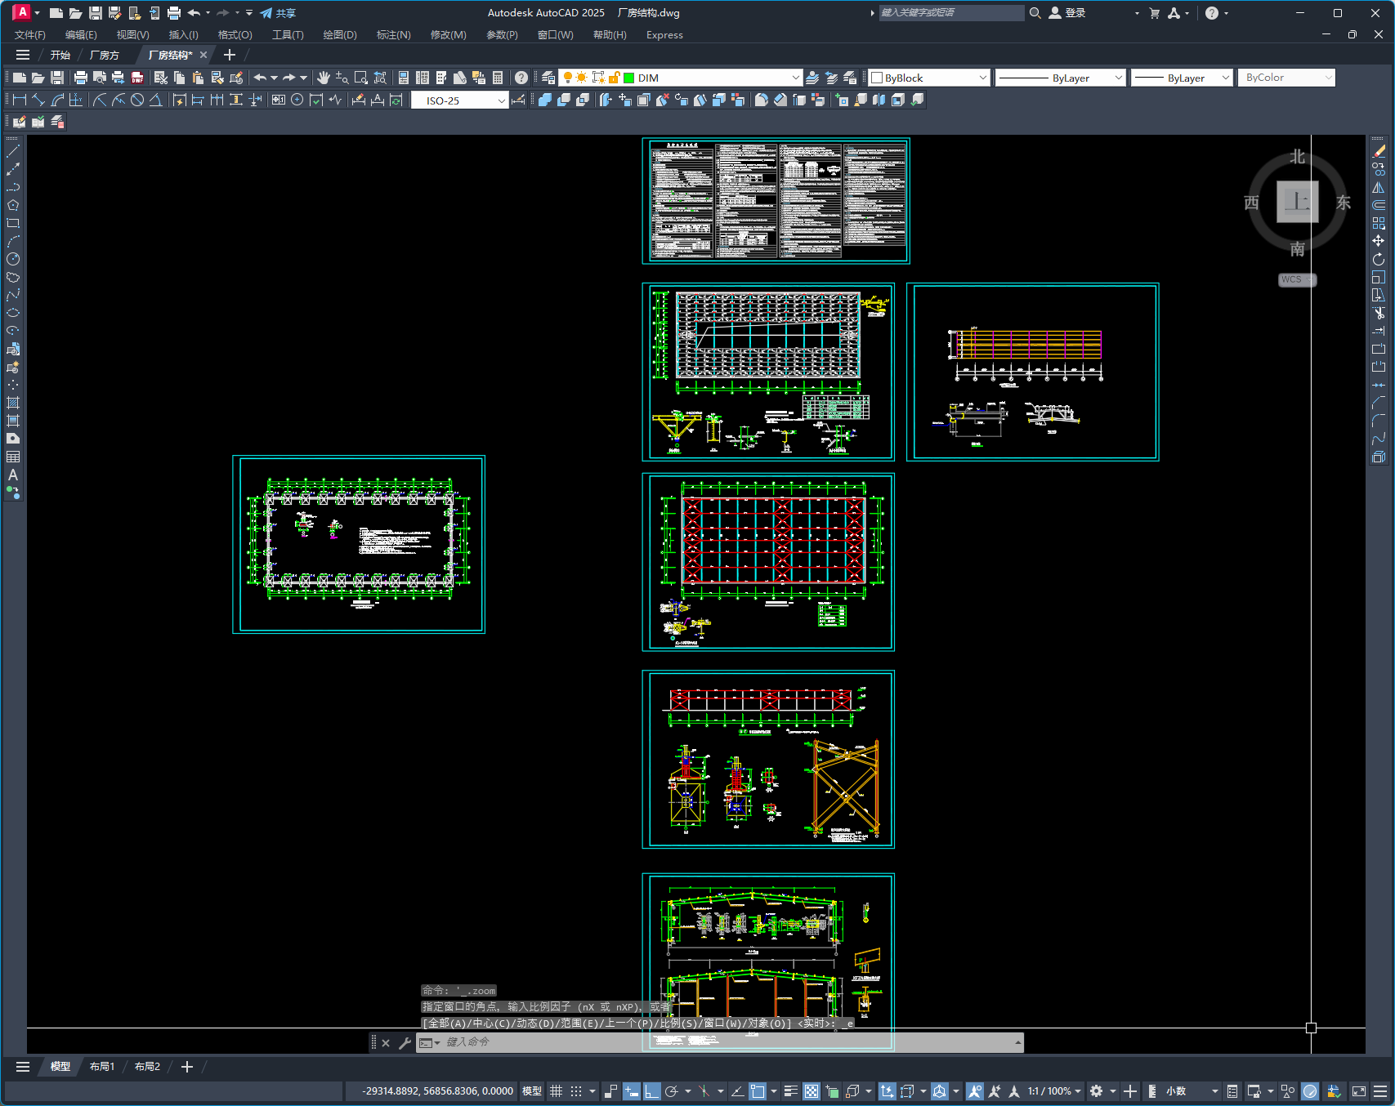Viewport: 1395px width, 1106px height.
Task: Select the Multiline Text (A) tool
Action: tap(13, 475)
